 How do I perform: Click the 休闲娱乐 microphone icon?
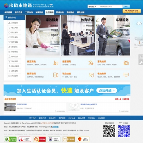click(10, 47)
